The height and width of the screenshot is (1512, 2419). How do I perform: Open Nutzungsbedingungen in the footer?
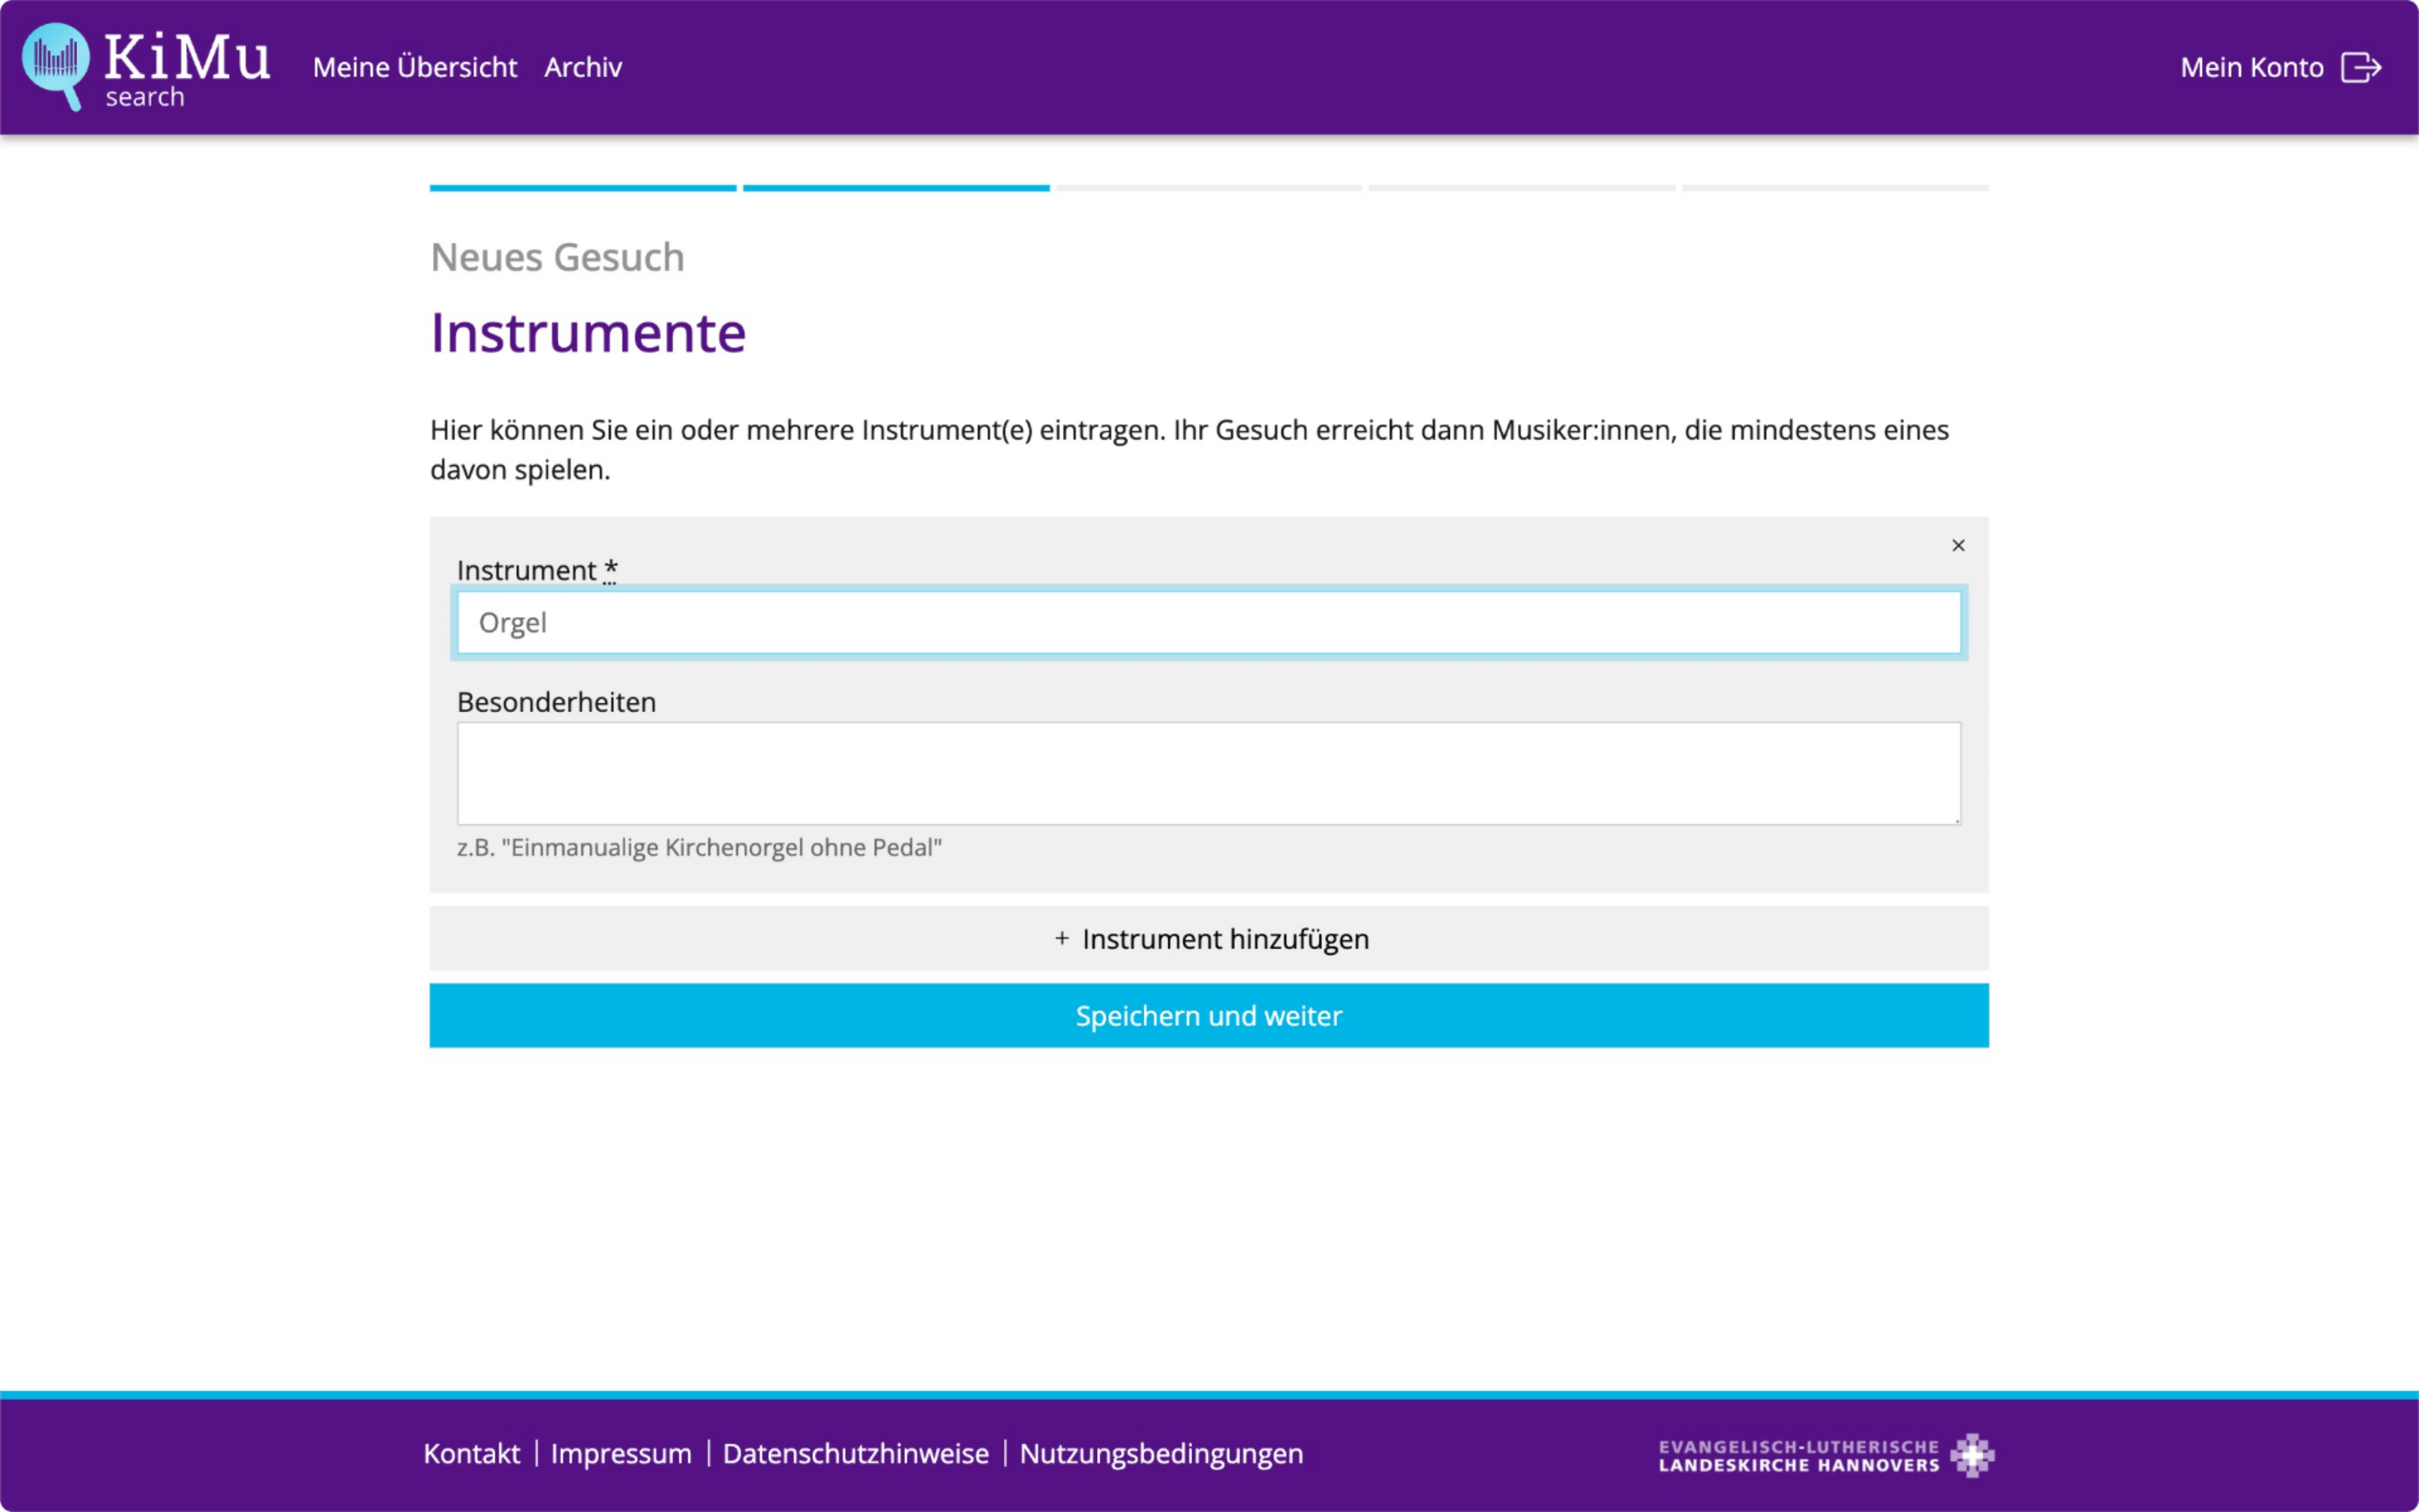click(x=1162, y=1453)
